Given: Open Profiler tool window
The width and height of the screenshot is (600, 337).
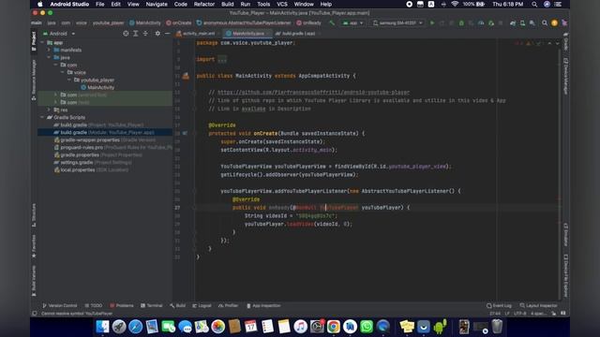Looking at the screenshot, I should click(x=228, y=306).
